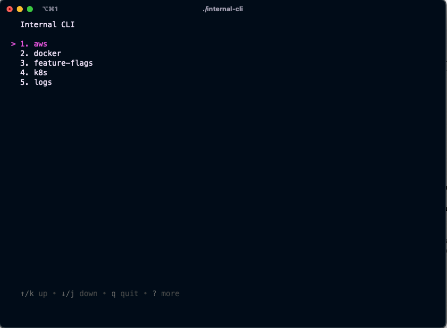Click the 'Internal CLI' heading text
Screen dimensions: 447x328
coord(48,24)
